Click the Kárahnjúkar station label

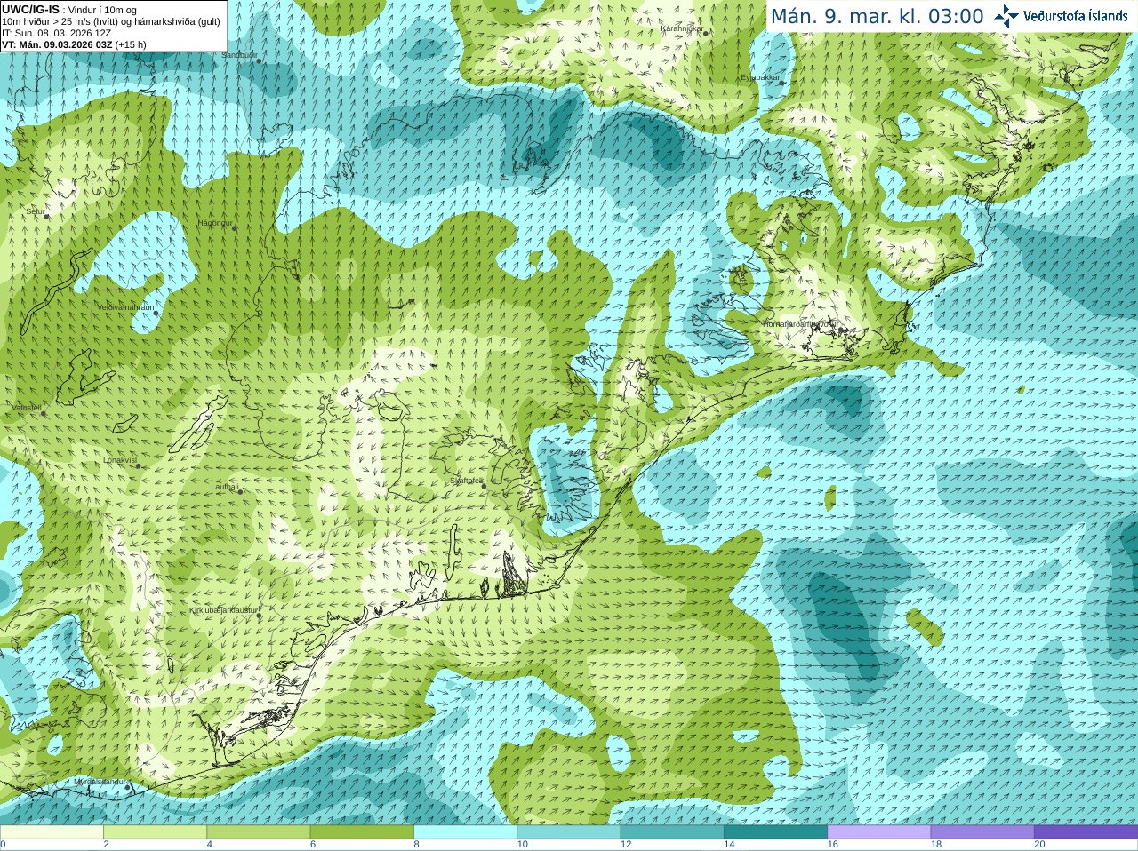pyautogui.click(x=683, y=28)
